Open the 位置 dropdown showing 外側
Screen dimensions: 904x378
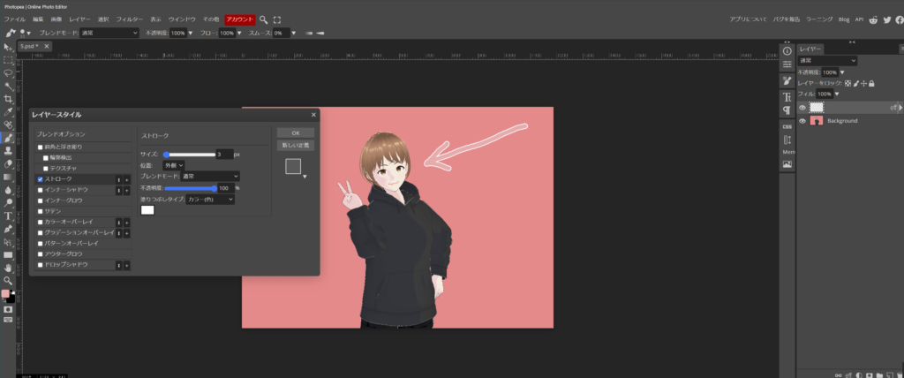174,165
